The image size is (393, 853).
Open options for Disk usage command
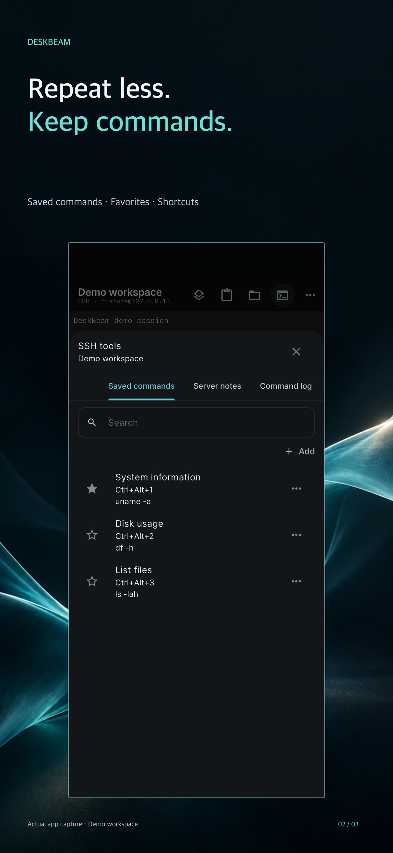296,535
